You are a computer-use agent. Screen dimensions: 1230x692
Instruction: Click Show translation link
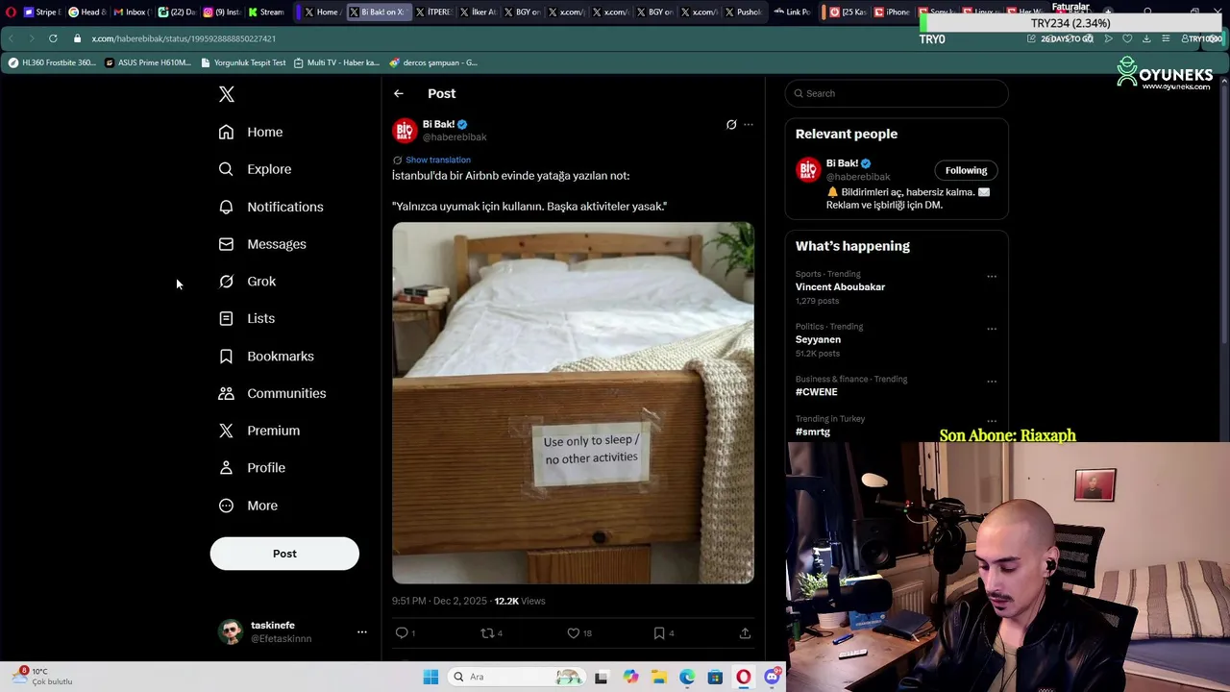click(438, 160)
